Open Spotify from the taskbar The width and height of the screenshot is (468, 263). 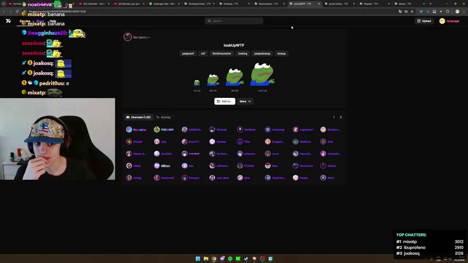tap(230, 259)
